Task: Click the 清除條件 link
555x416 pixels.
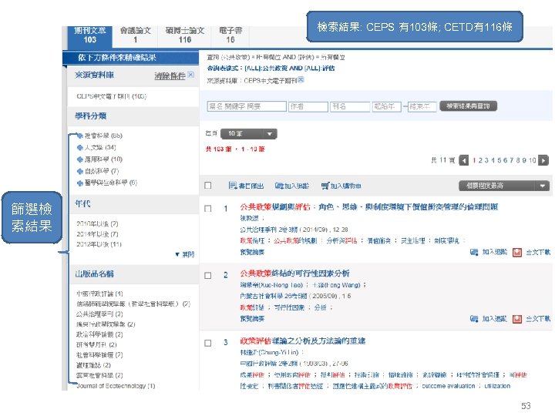Action: click(x=170, y=75)
